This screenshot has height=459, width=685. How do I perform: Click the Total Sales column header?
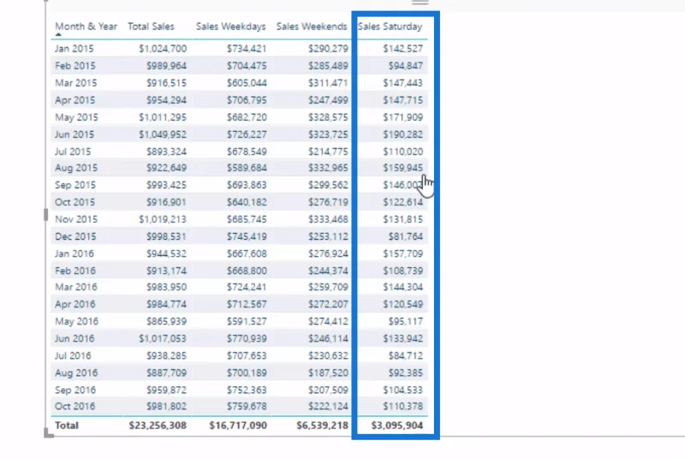pos(151,27)
